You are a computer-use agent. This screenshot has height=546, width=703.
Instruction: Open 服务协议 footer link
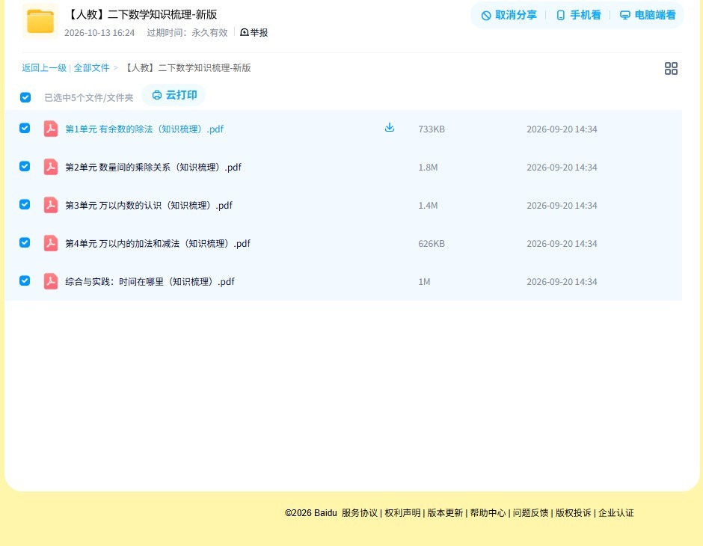tap(360, 513)
